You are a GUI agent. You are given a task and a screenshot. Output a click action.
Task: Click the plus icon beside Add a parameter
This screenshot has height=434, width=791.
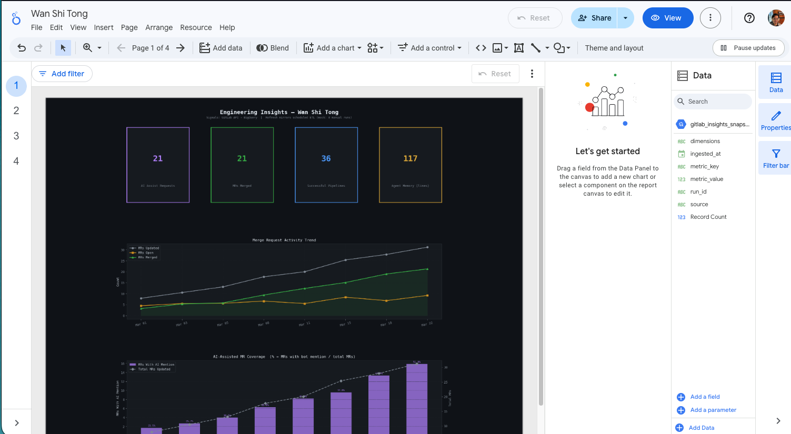(681, 410)
